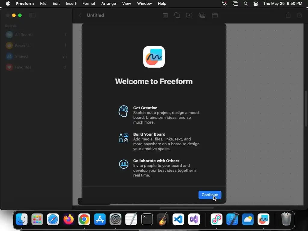Click the cursor utility icon in menu bar
The image size is (308, 231).
pos(224,4)
